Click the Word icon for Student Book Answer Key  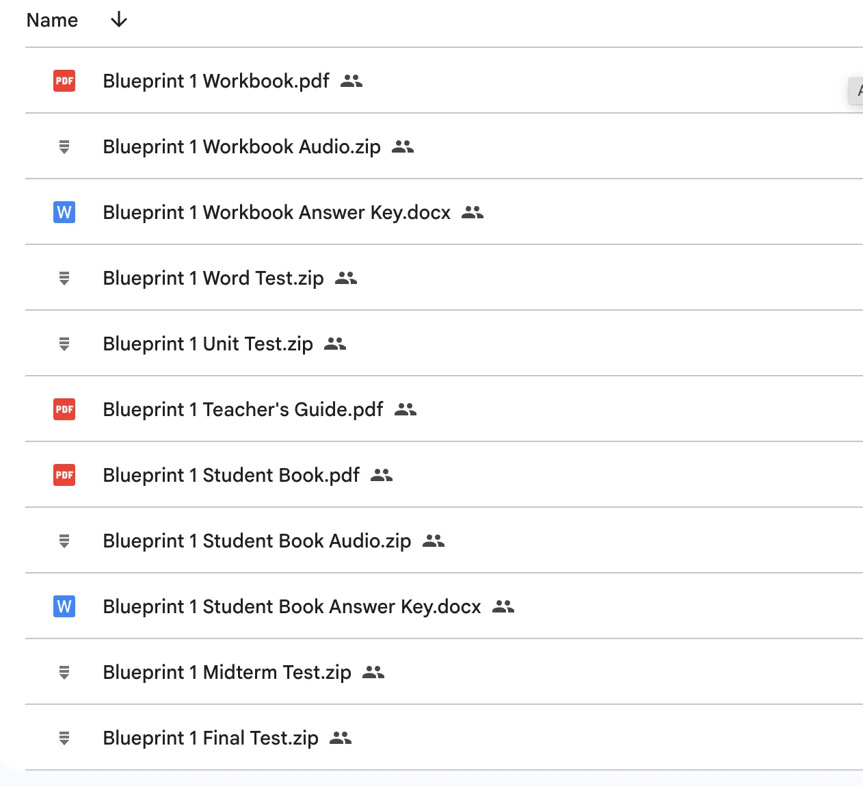point(64,606)
